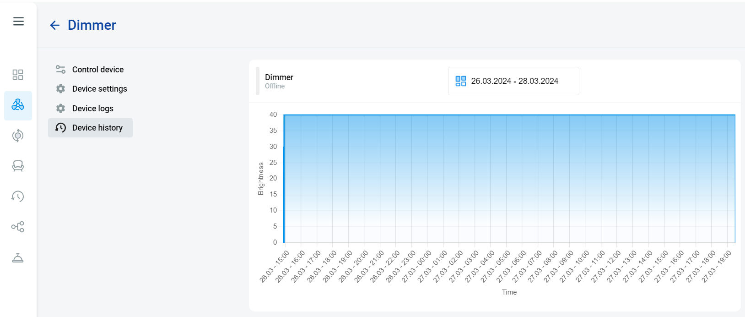Select the Control device menu item
745x317 pixels.
97,70
